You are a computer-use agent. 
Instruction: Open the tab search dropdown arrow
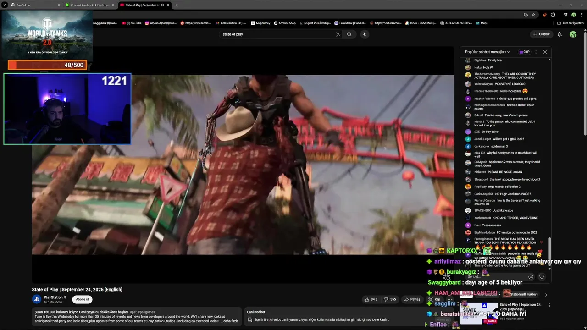coord(4,5)
